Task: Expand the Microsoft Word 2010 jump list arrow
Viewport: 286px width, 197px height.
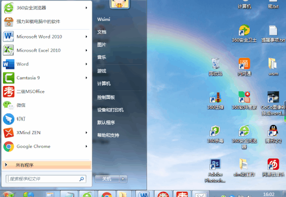Action: click(86, 37)
